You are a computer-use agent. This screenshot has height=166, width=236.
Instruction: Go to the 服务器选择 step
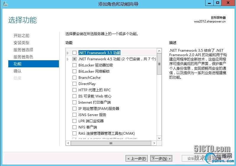[23, 50]
